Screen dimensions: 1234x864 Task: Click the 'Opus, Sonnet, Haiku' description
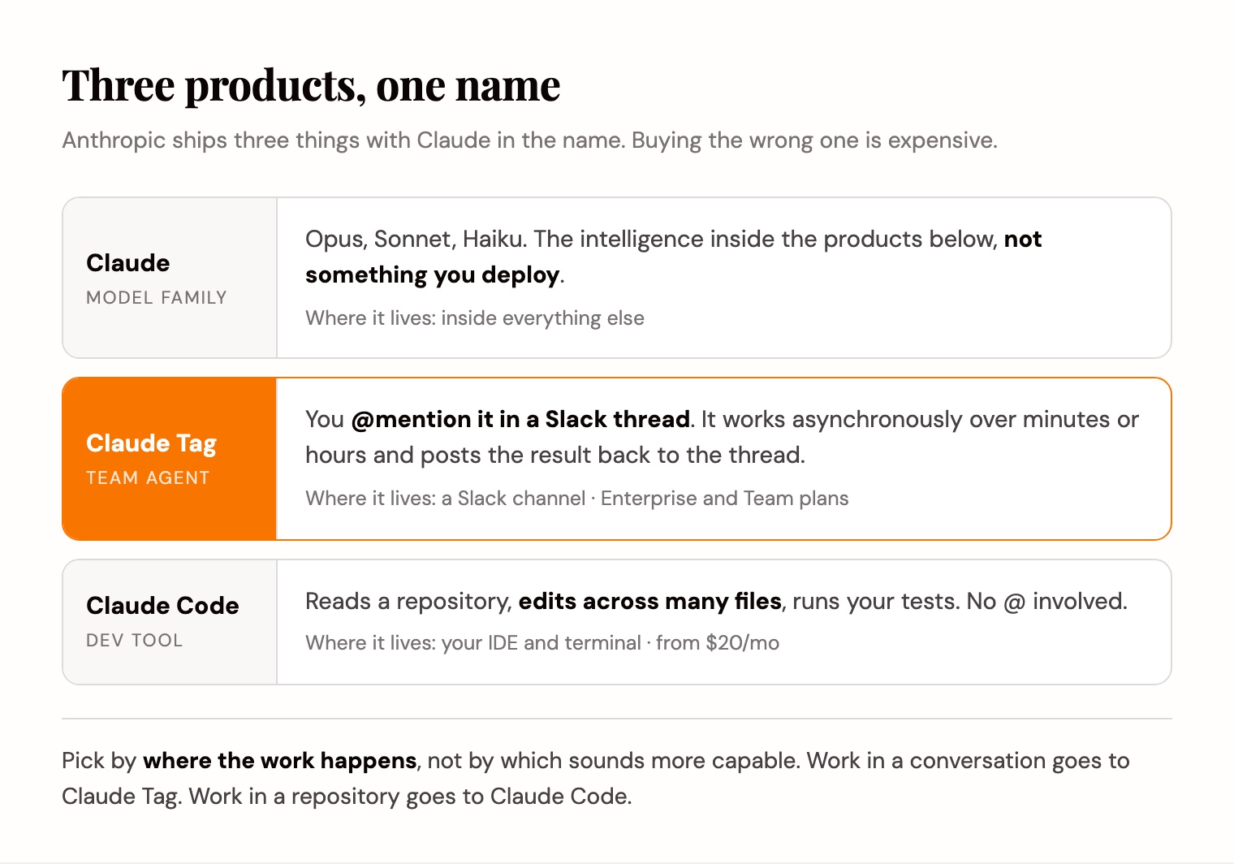pyautogui.click(x=673, y=257)
